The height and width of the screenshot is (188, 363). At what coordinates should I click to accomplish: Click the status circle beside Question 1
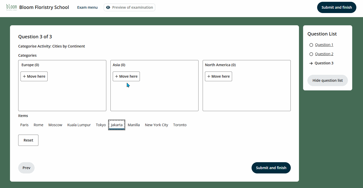pyautogui.click(x=311, y=45)
